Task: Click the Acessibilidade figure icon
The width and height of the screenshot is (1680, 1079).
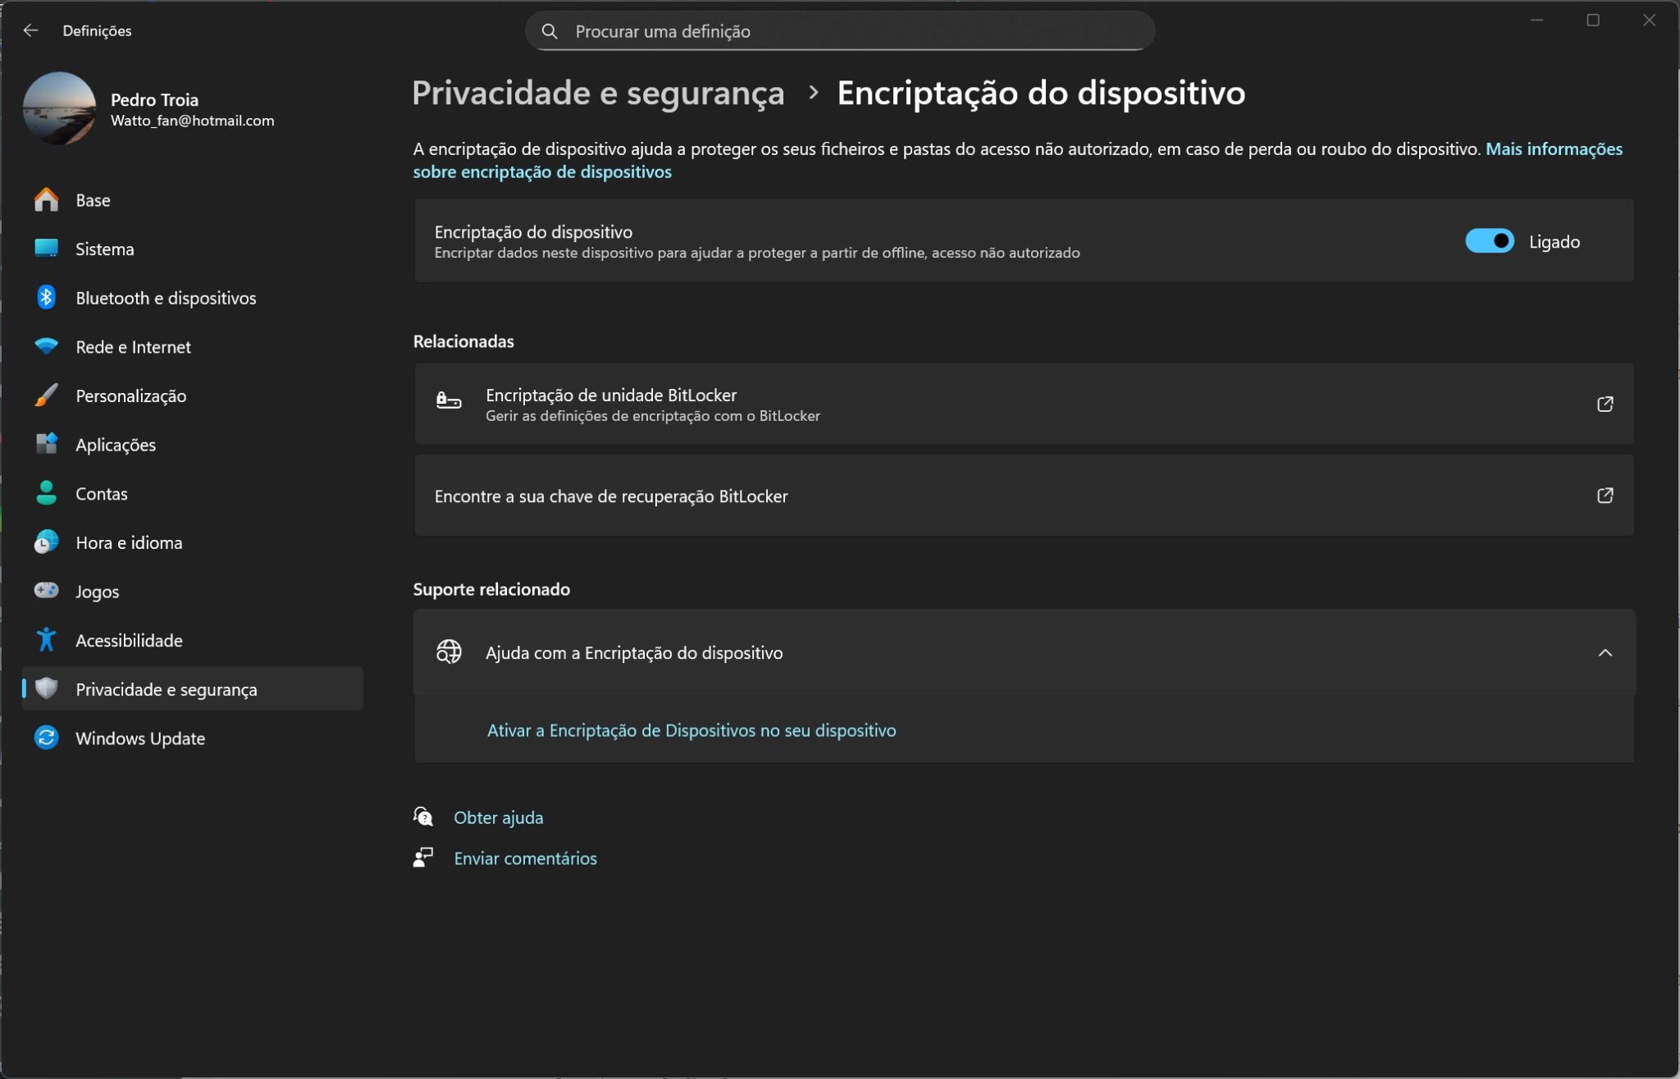Action: tap(46, 640)
